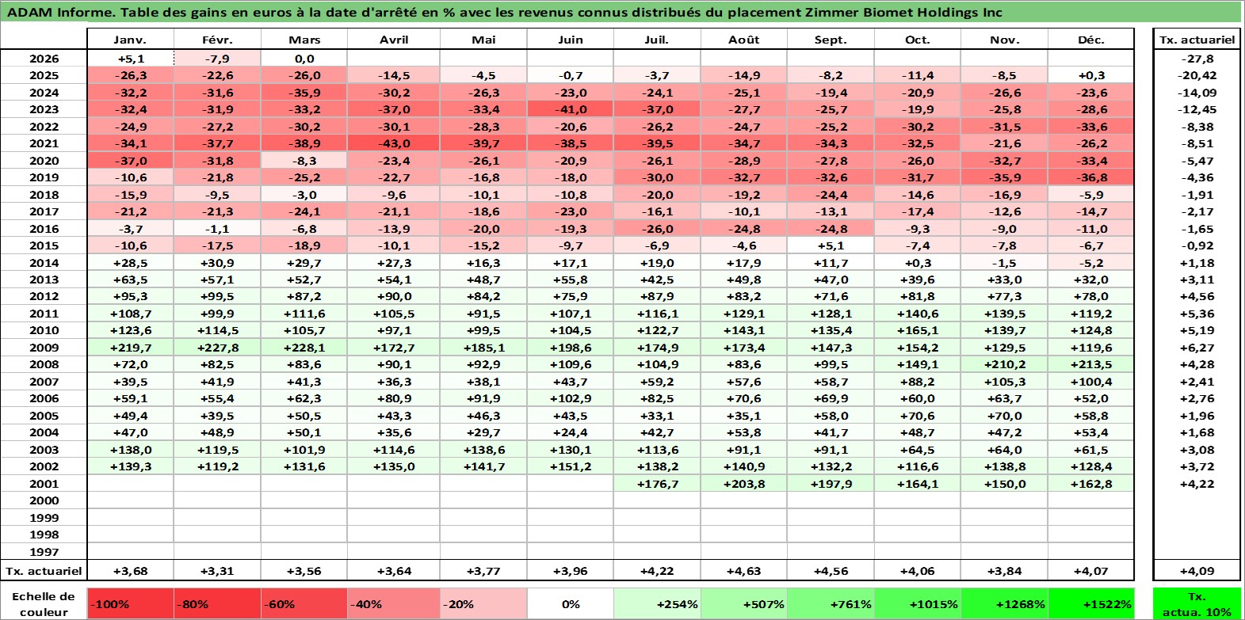
Task: Click the +213,5 cell for December 2008
Action: (1091, 364)
